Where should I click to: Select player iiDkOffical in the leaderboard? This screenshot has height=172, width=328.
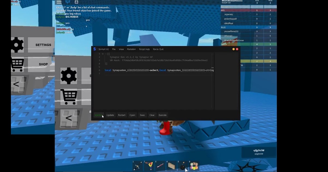click(248, 23)
